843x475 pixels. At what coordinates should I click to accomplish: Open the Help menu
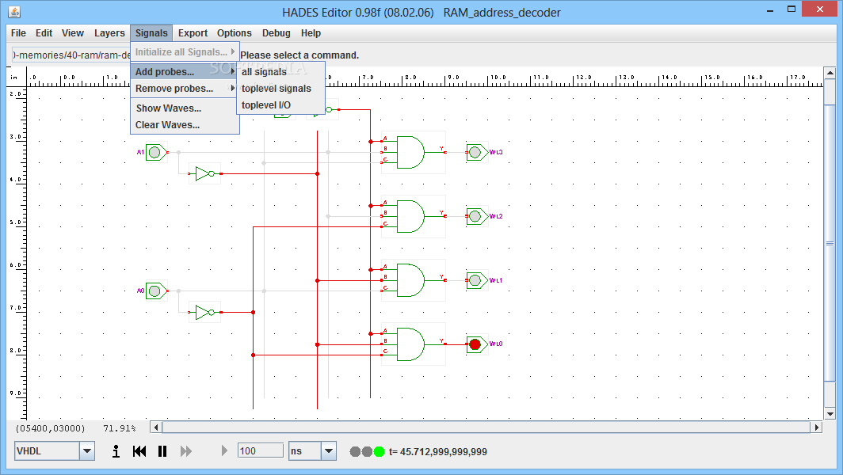coord(311,32)
